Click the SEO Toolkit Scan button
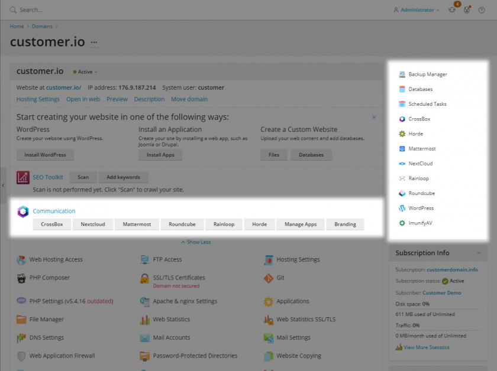The image size is (497, 371). point(83,177)
